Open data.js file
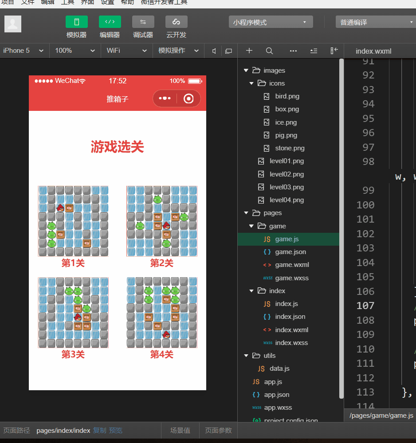Image resolution: width=416 pixels, height=443 pixels. click(279, 369)
